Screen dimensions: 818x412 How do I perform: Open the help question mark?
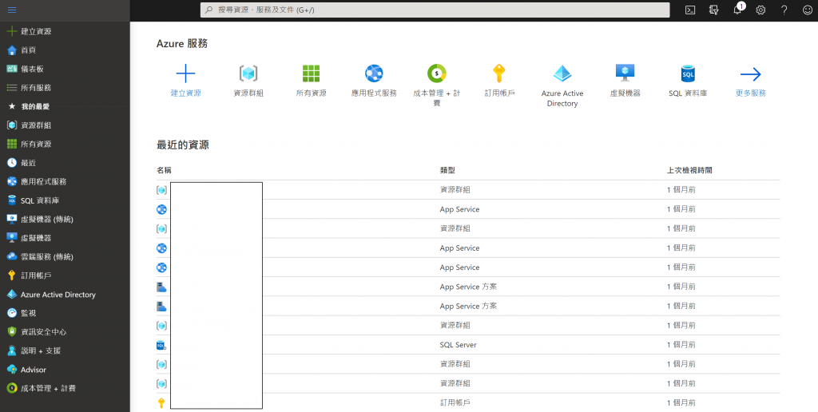(784, 10)
